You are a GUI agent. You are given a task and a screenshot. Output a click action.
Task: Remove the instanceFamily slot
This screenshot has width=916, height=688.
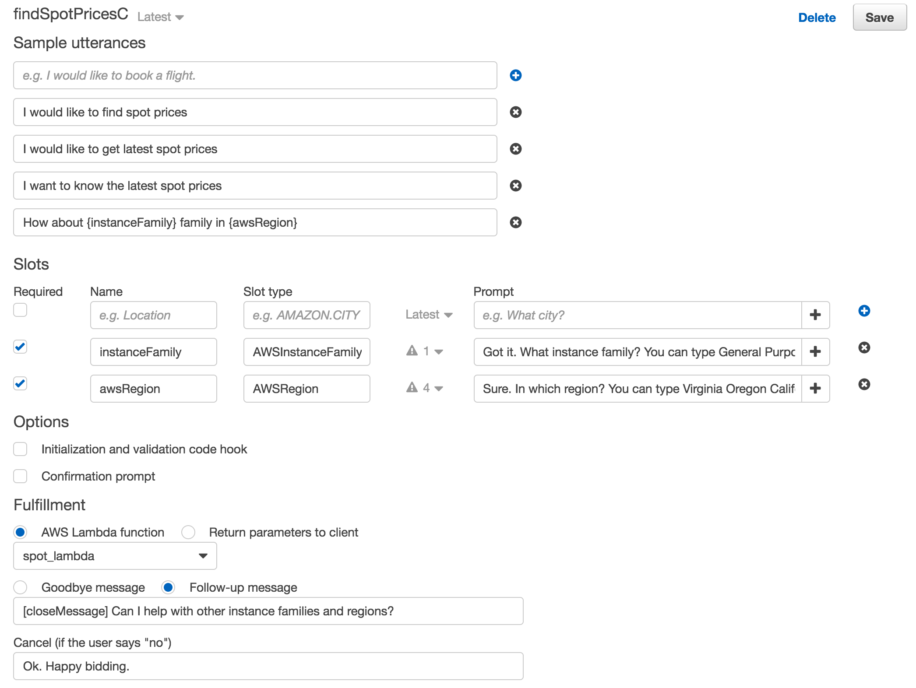(x=864, y=348)
